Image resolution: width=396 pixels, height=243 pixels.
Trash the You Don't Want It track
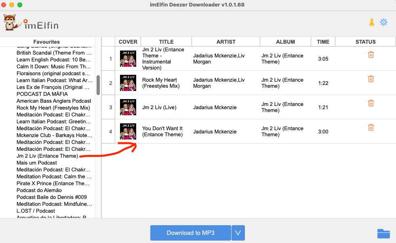[371, 127]
